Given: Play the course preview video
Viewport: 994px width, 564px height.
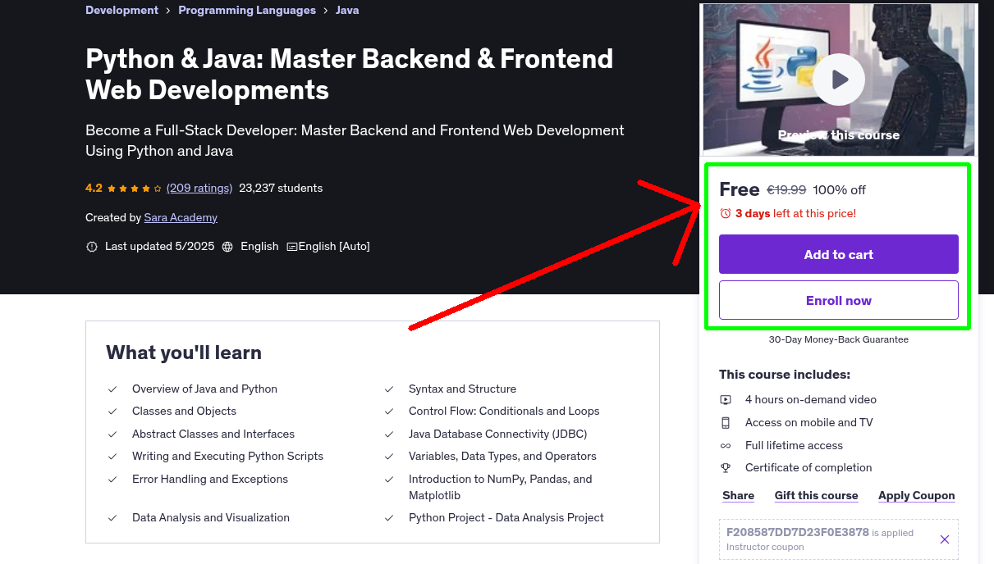Looking at the screenshot, I should (839, 80).
